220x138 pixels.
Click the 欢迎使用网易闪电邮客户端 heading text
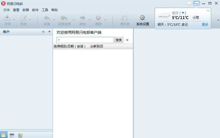click(x=79, y=32)
